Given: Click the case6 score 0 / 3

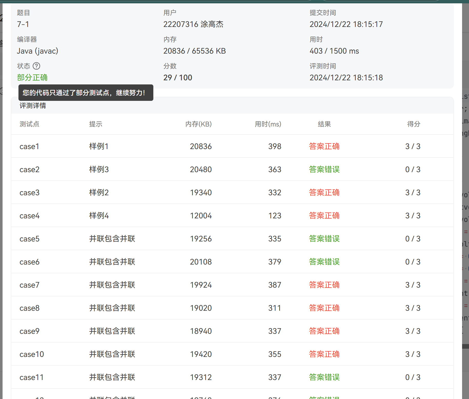Looking at the screenshot, I should coord(413,262).
